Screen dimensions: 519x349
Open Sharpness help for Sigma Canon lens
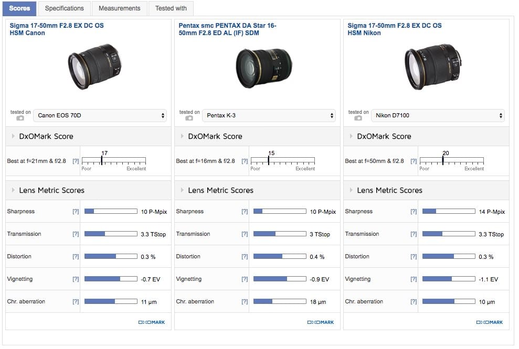click(76, 212)
